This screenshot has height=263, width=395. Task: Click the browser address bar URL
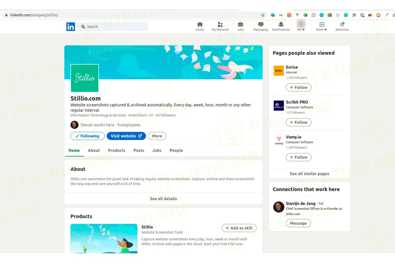tap(34, 15)
